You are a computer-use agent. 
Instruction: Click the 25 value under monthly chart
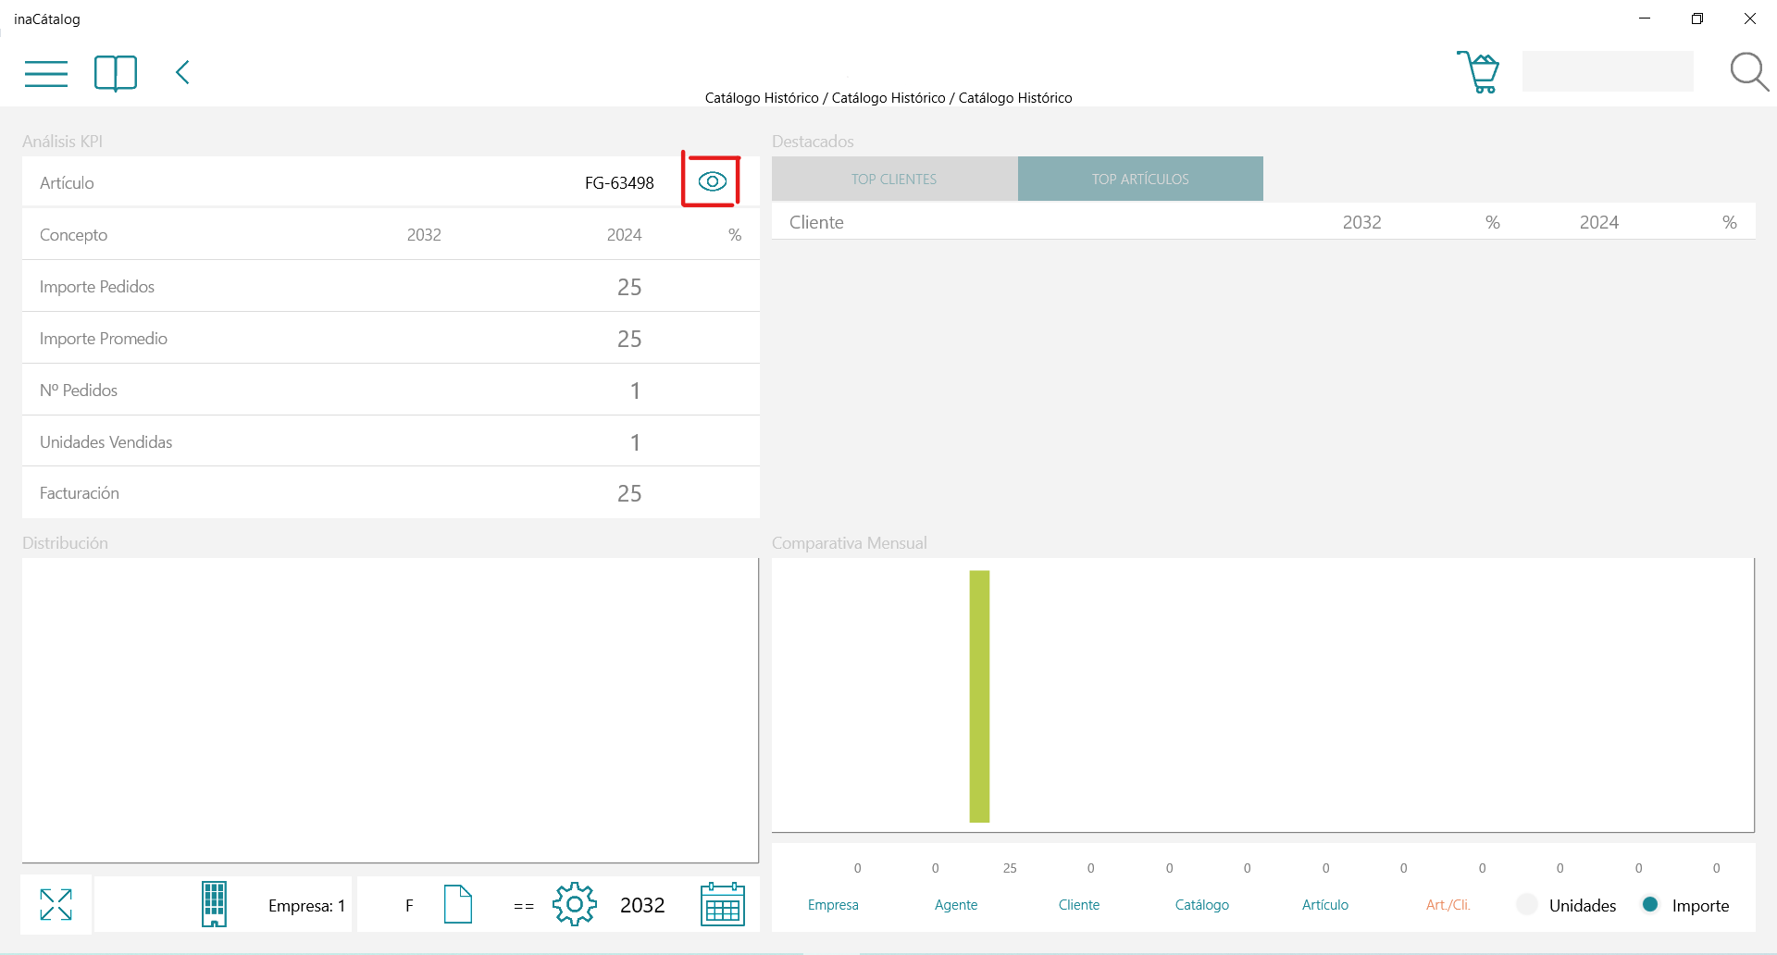pyautogui.click(x=1010, y=868)
